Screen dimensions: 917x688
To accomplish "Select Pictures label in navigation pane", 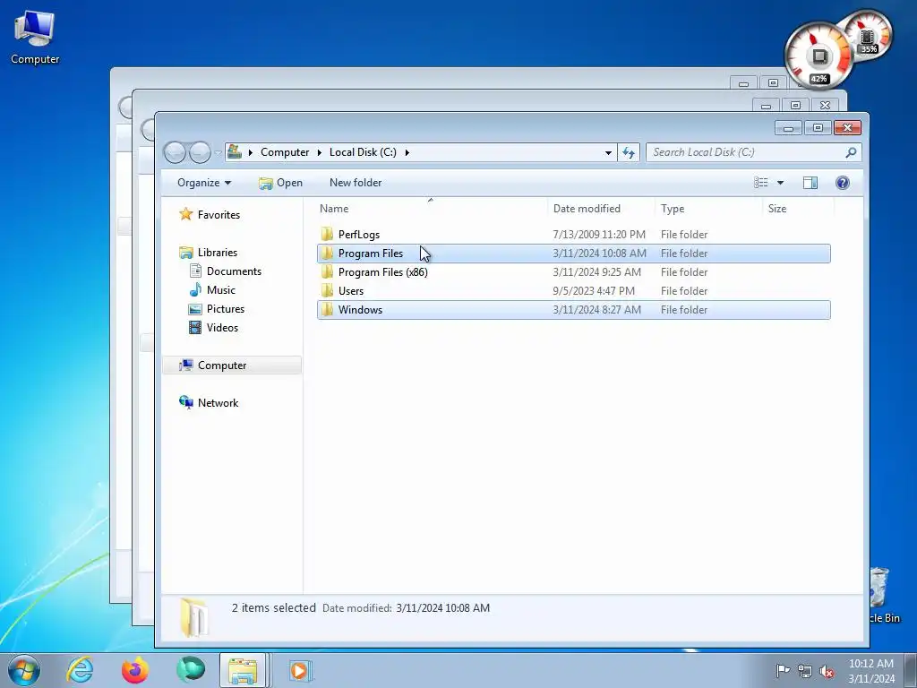I will pos(226,309).
